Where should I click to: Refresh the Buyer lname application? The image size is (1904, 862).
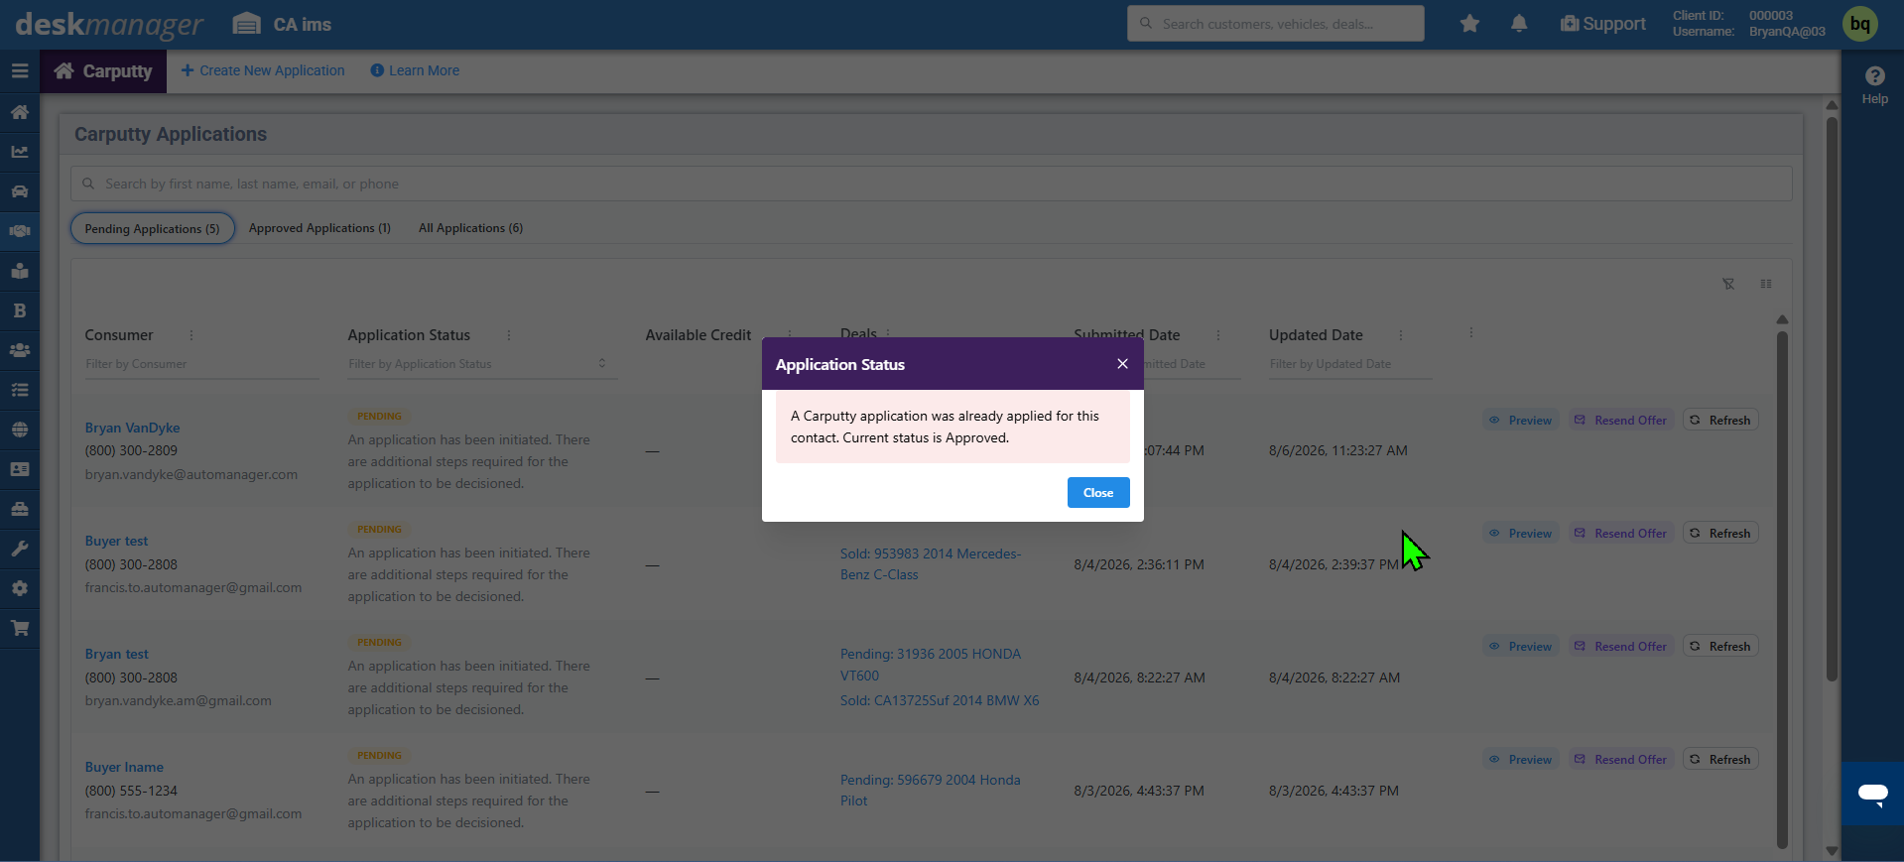1720,760
